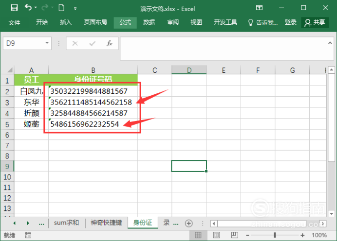The width and height of the screenshot is (337, 241).
Task: Open the 数据 ribbon tab
Action: point(149,22)
